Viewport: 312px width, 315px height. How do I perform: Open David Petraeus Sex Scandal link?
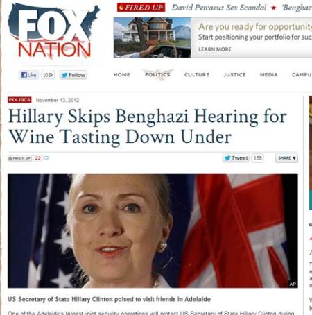click(x=219, y=8)
